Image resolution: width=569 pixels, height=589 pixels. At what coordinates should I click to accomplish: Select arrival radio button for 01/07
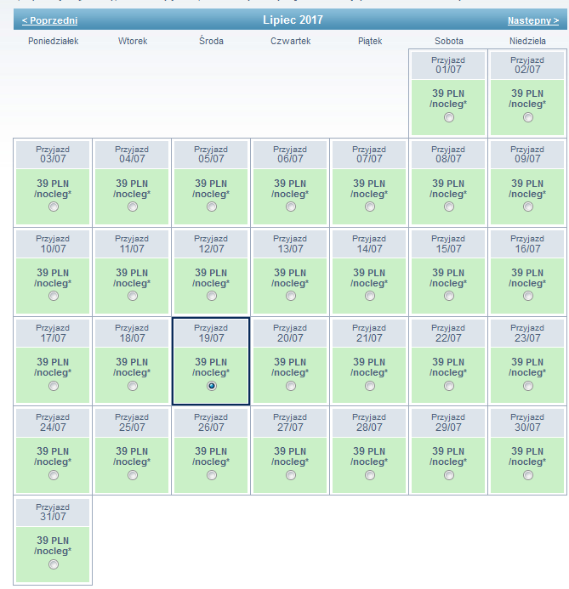click(449, 117)
